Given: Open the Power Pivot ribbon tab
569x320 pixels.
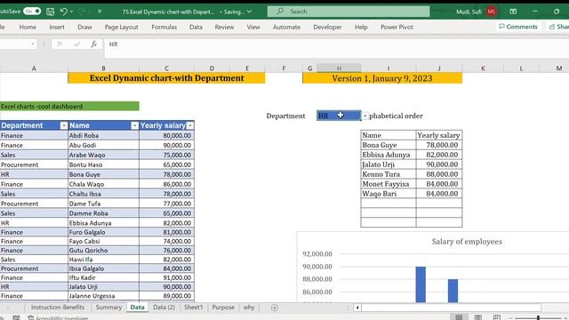Looking at the screenshot, I should [397, 27].
